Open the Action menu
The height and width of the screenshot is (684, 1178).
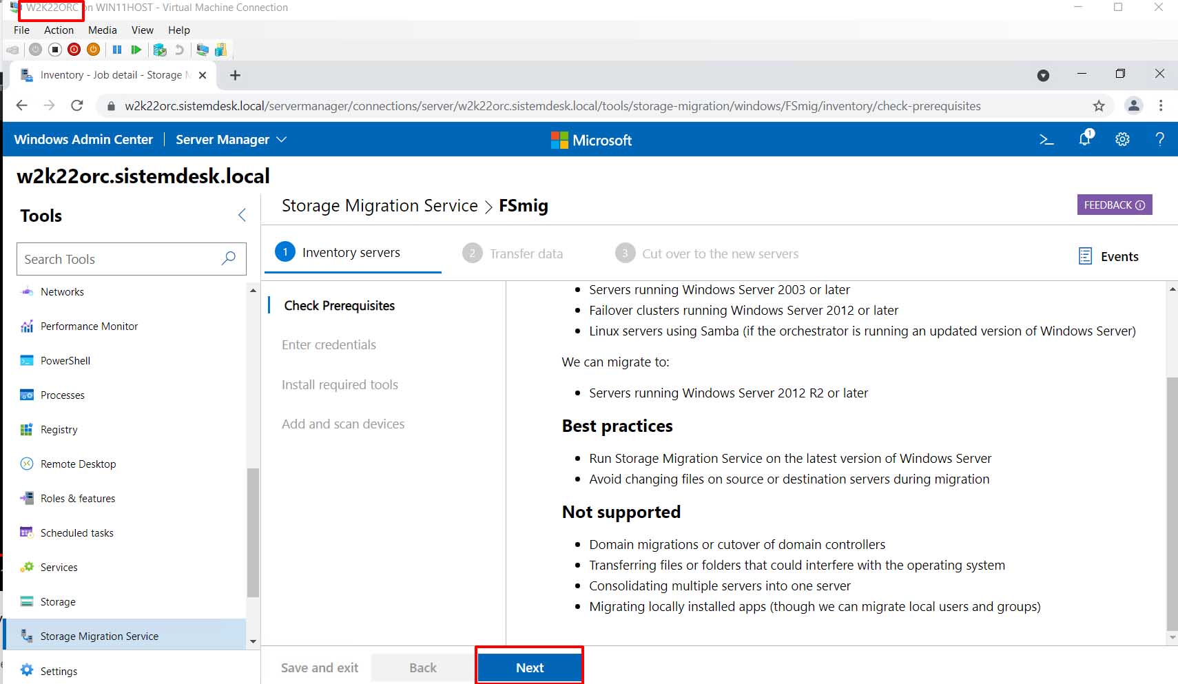[59, 30]
